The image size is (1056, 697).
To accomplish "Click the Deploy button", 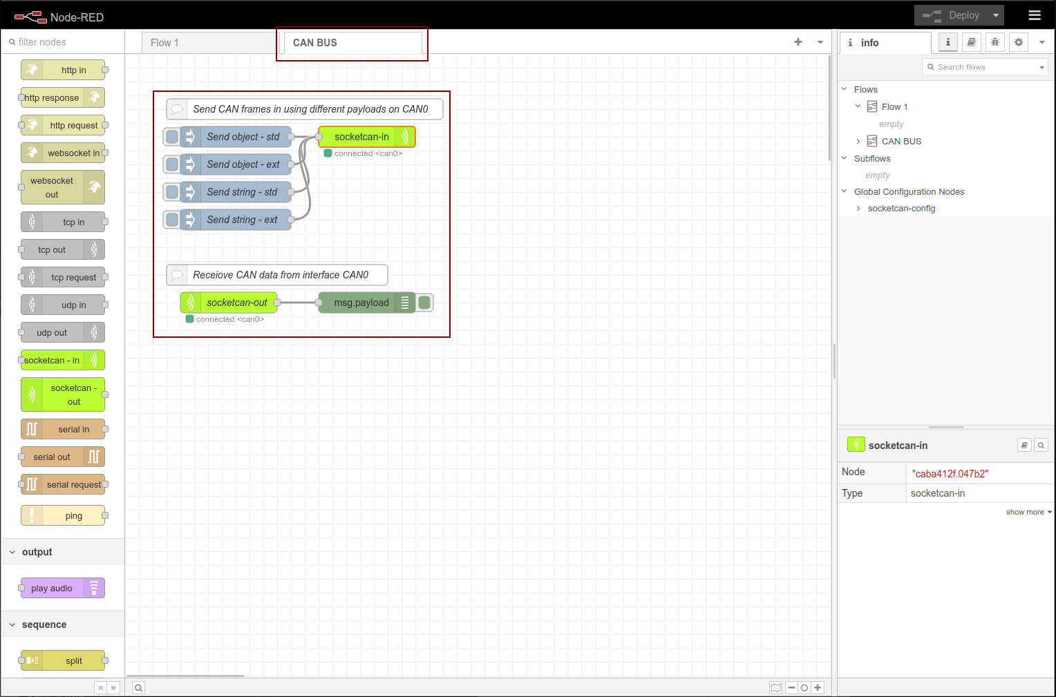I will pyautogui.click(x=952, y=15).
